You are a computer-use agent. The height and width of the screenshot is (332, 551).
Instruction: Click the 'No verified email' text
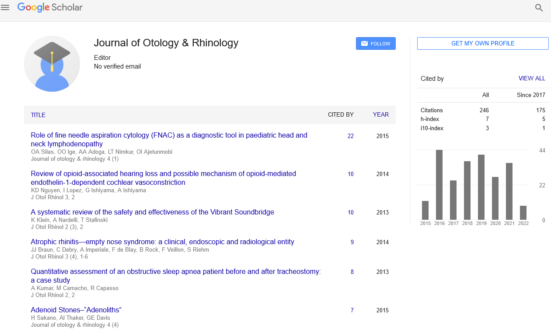click(117, 66)
